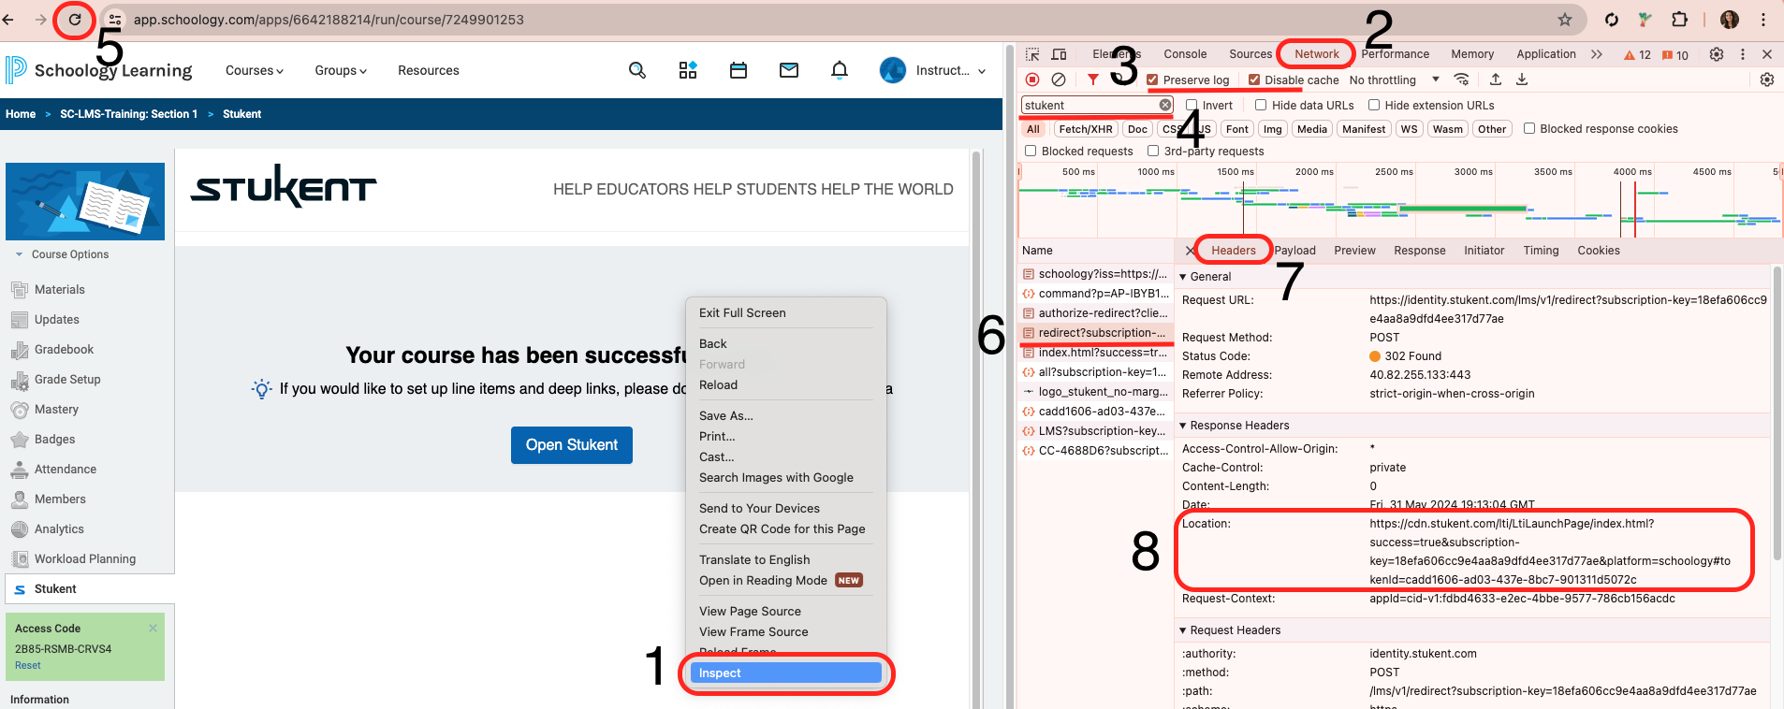Click the Open Stukent button
This screenshot has height=709, width=1784.
coord(572,445)
